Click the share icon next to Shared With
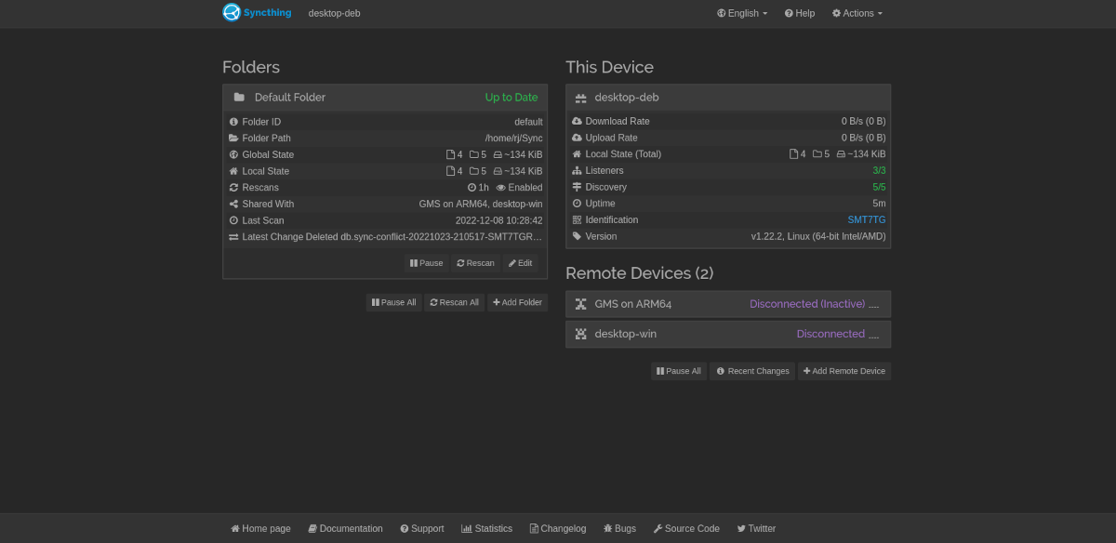This screenshot has height=543, width=1116. point(234,204)
